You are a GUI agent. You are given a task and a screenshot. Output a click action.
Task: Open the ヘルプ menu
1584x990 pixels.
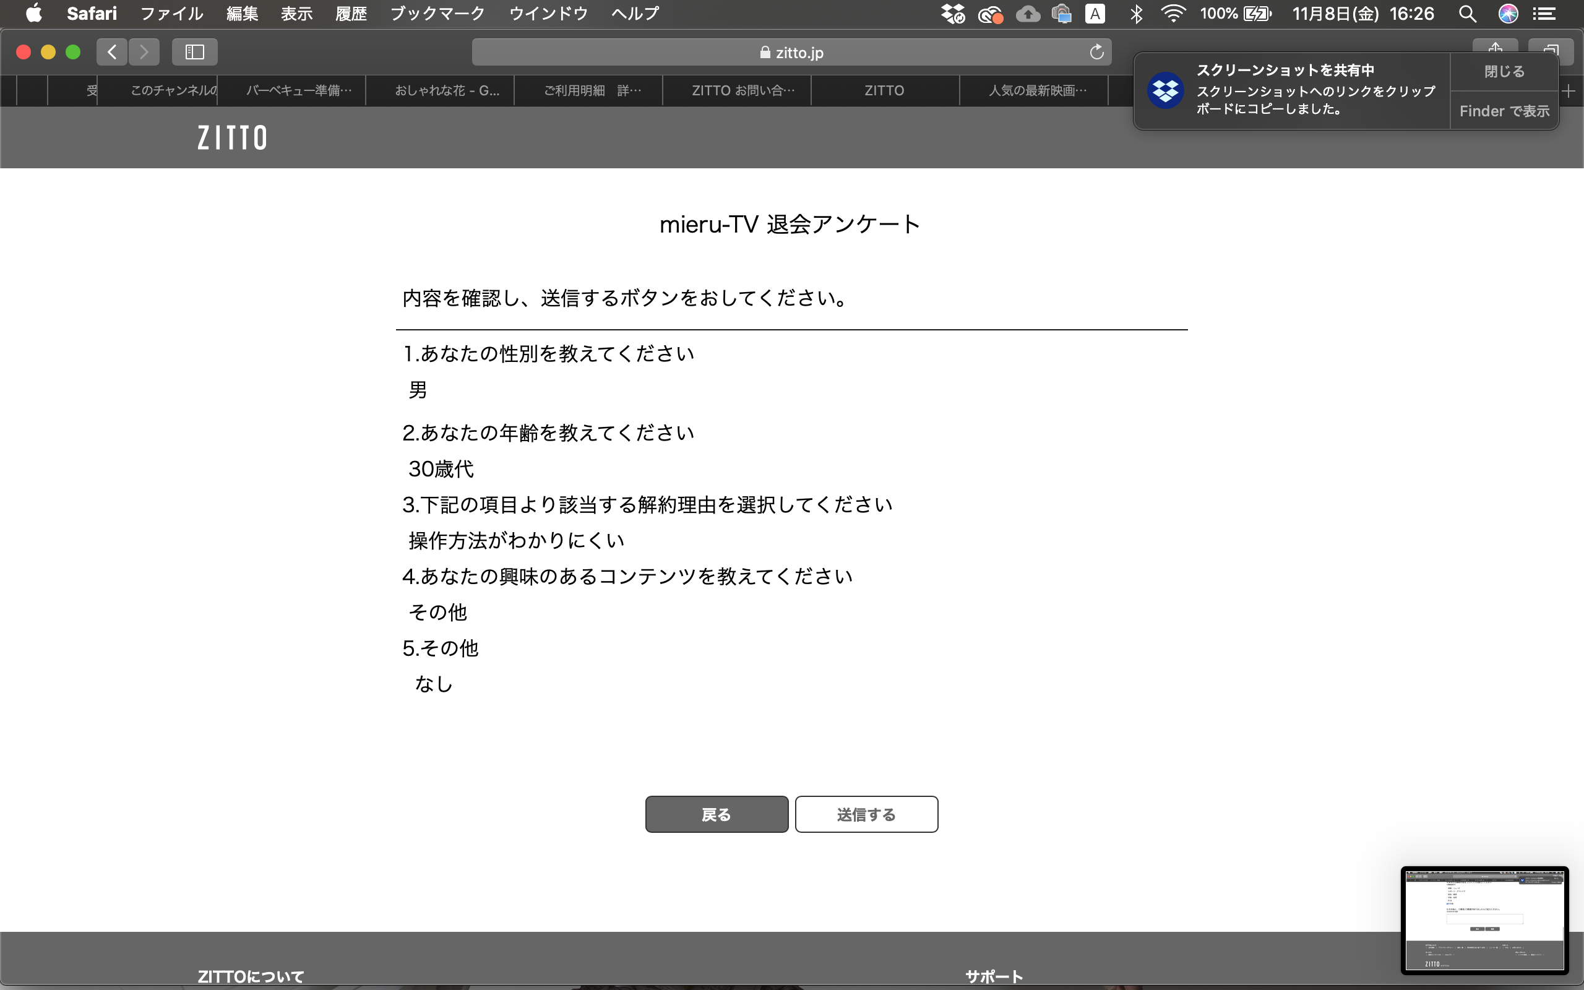(635, 13)
